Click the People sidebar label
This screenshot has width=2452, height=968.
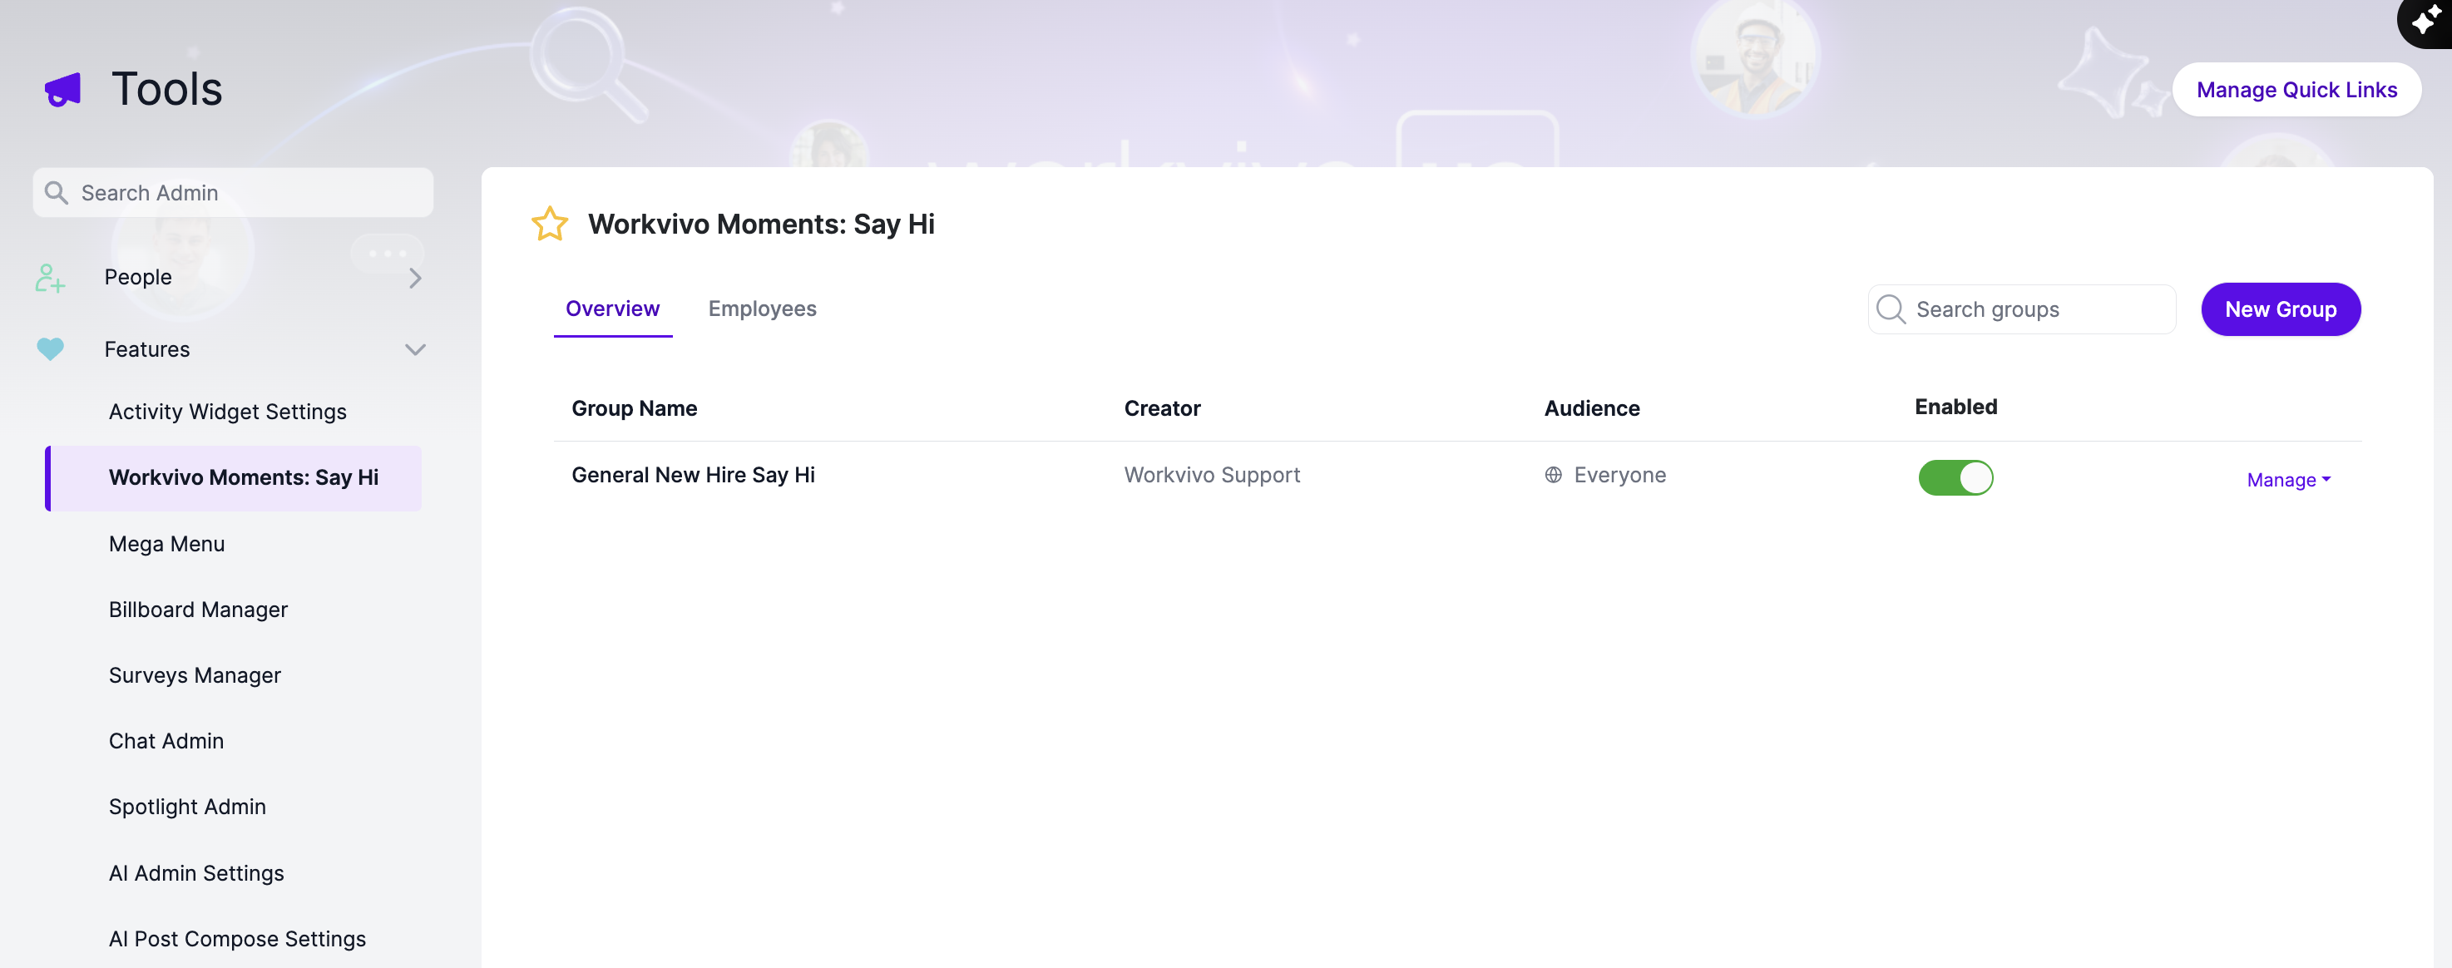tap(138, 277)
